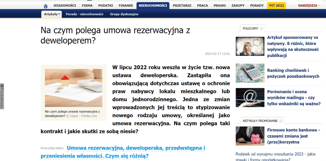326x161 pixels.
Task: Open the WIADOMOŚCI menu section
Action: click(64, 6)
